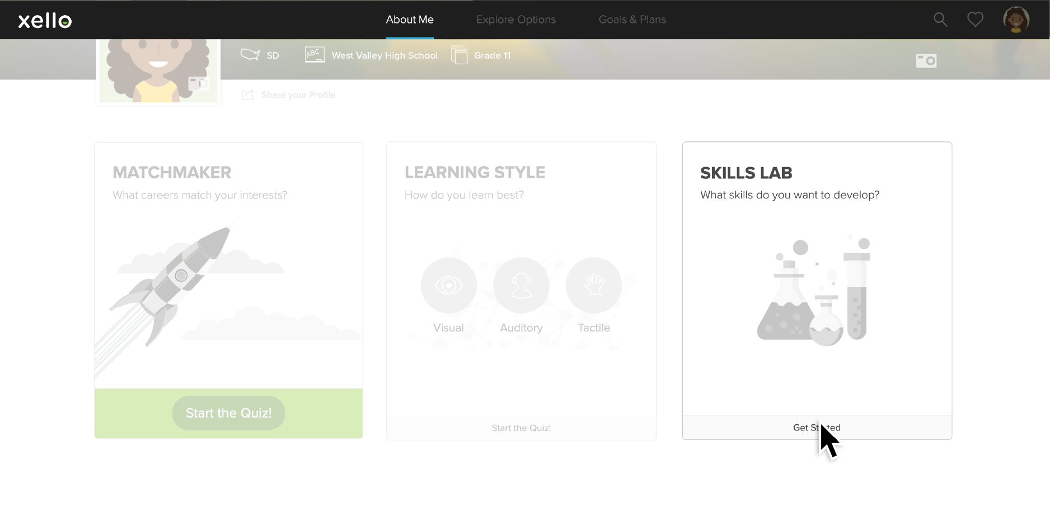
Task: Click the Visual label
Action: pyautogui.click(x=448, y=328)
